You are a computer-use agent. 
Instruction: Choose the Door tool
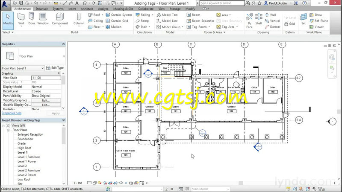point(31,19)
